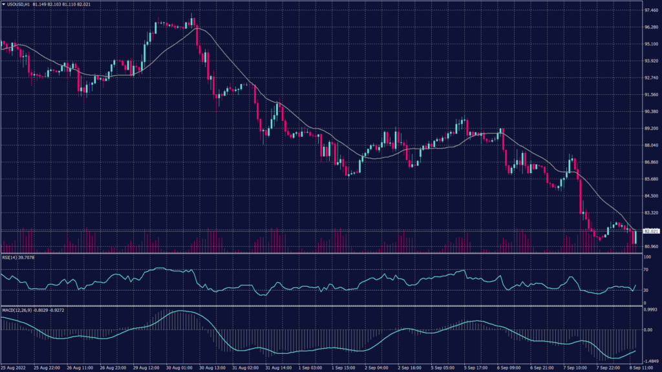Select the RSI line in the RSI panel
Image resolution: width=662 pixels, height=372 pixels.
[388, 279]
